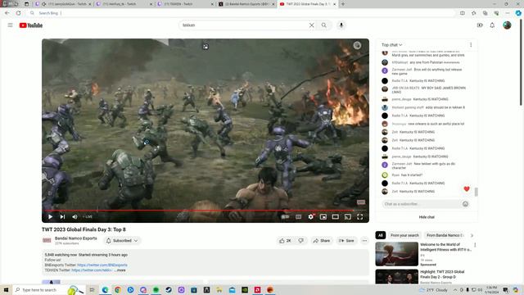Open a new browser tab
Image resolution: width=524 pixels, height=295 pixels.
(343, 4)
